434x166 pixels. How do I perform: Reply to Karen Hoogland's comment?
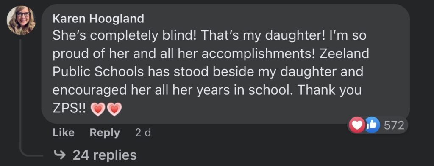pos(105,133)
